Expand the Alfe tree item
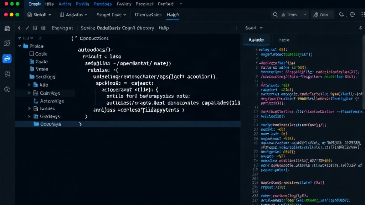Image resolution: width=365 pixels, height=205 pixels. pyautogui.click(x=29, y=85)
